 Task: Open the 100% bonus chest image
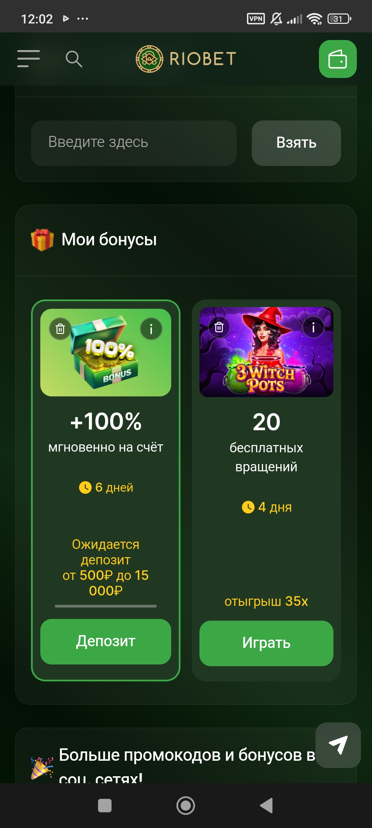[106, 353]
